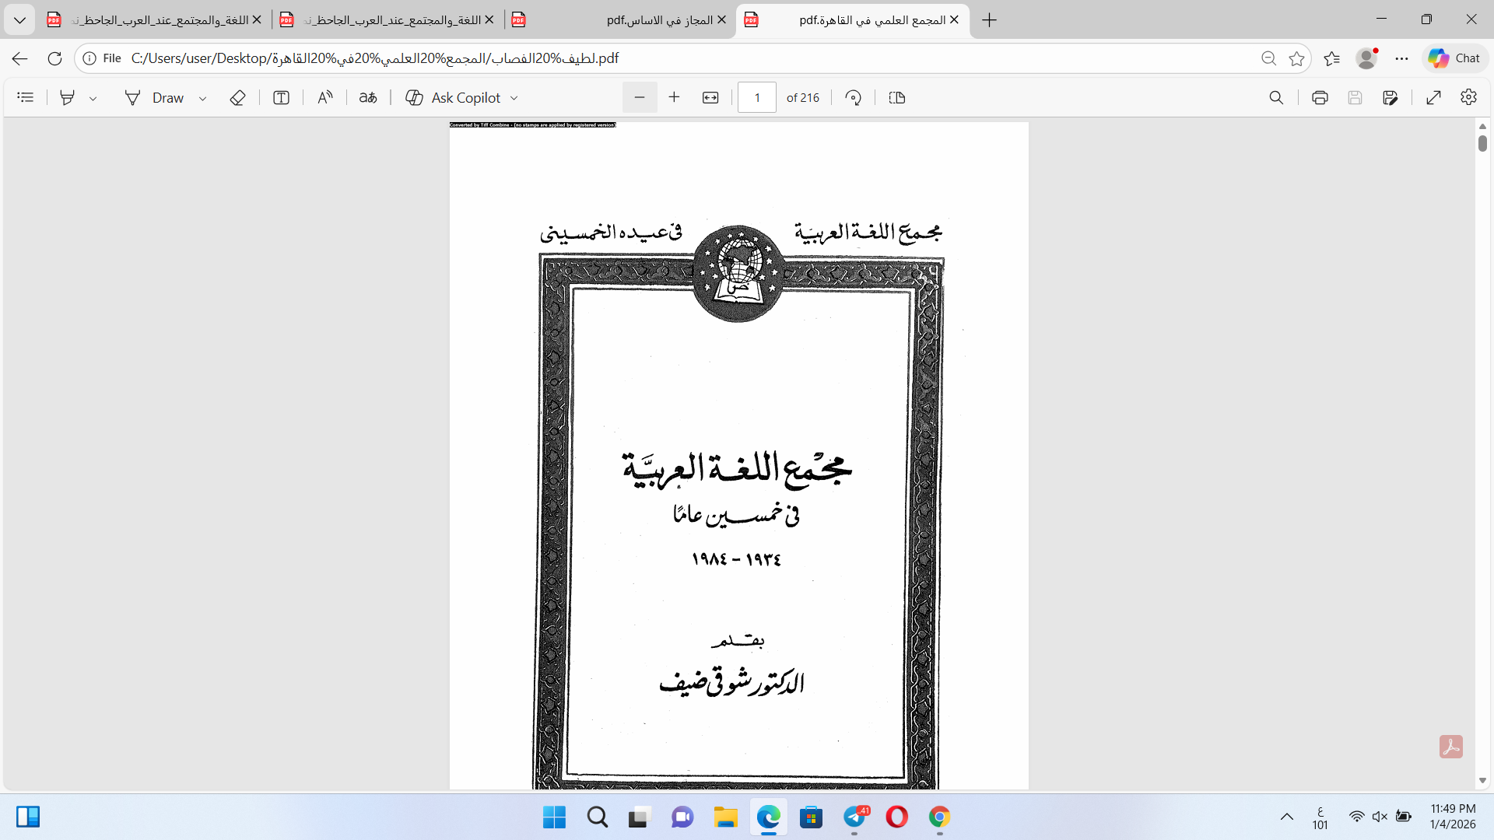
Task: Print the PDF document
Action: [x=1320, y=97]
